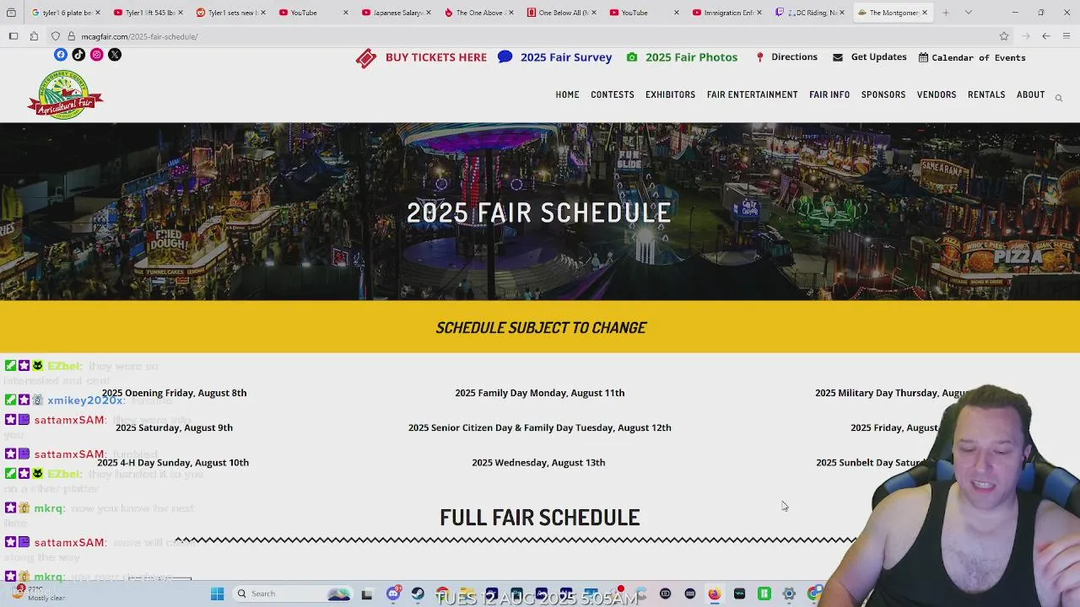This screenshot has height=607, width=1080.
Task: Open the VENDORS nav menu
Action: [937, 94]
